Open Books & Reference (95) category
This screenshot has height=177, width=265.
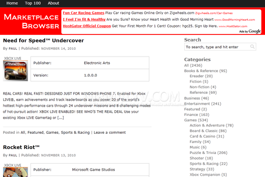206,71
